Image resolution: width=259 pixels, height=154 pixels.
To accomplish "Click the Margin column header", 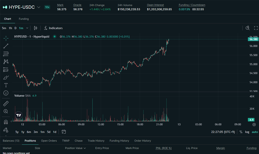I will pos(221,148).
